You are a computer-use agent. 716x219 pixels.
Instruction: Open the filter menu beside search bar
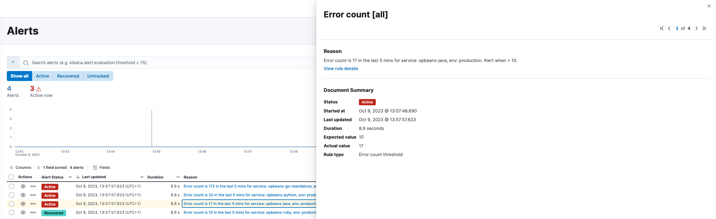click(13, 63)
